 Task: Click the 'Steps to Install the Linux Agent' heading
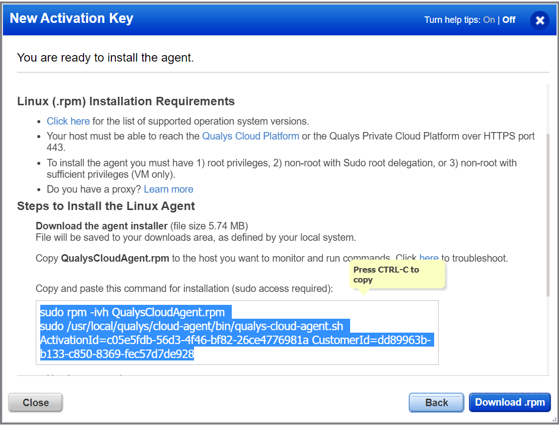106,206
